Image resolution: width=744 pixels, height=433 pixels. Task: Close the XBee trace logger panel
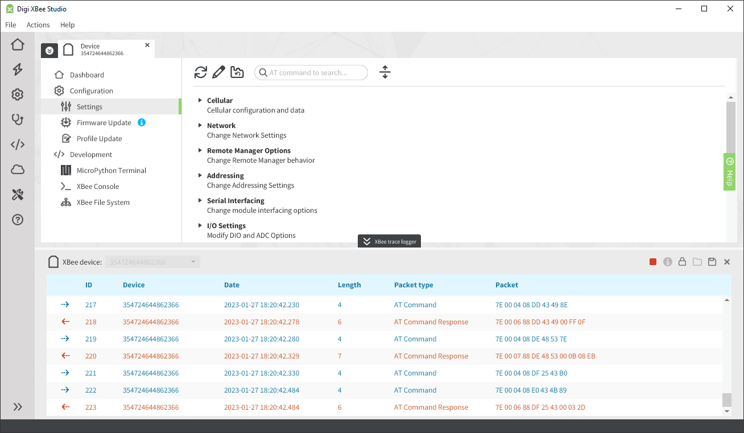727,262
